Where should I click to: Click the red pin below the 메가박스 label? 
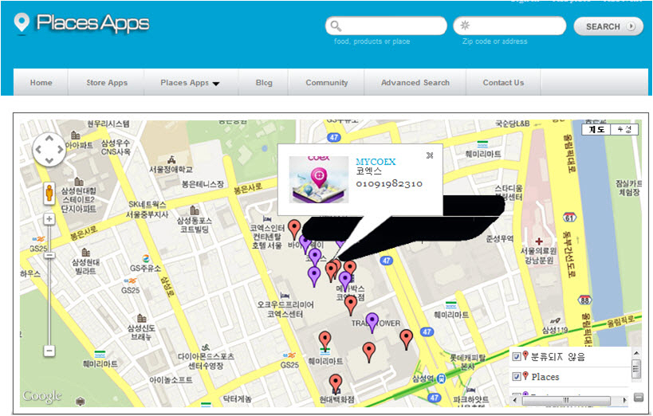pyautogui.click(x=351, y=304)
